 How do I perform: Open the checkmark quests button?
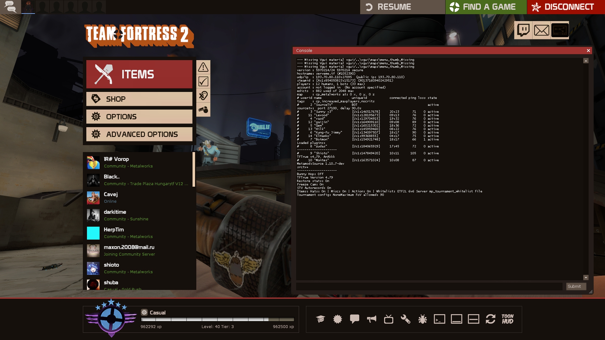(x=203, y=81)
